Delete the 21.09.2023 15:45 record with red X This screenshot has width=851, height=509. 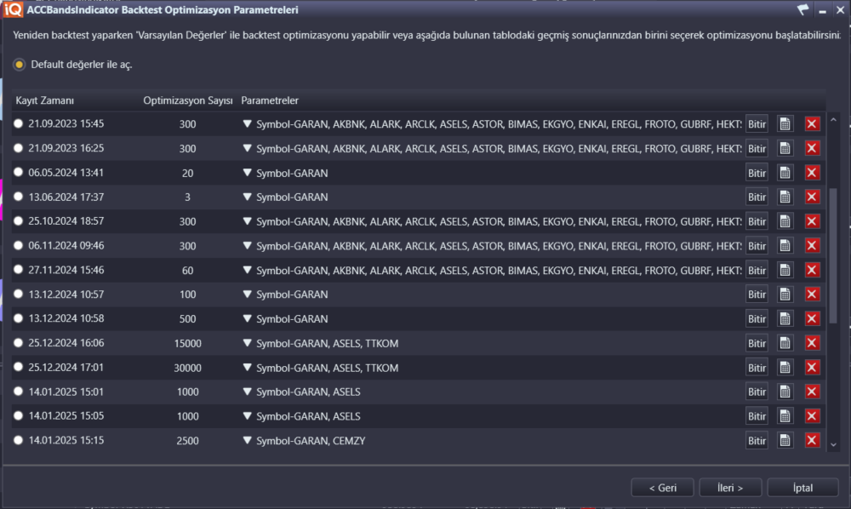pyautogui.click(x=812, y=123)
